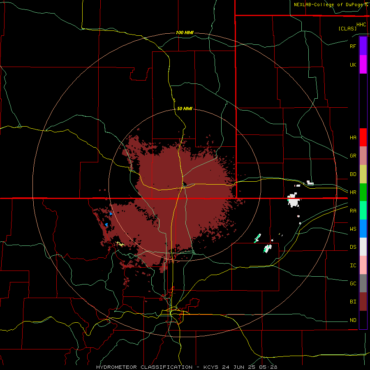Click the BI legend label
The image size is (370, 370).
click(353, 302)
